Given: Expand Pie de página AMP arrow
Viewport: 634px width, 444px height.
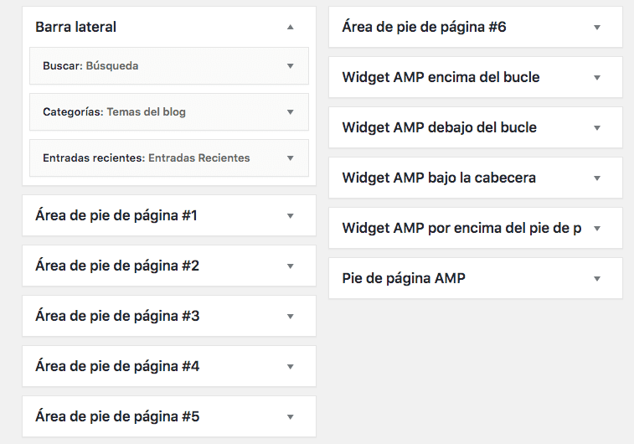Looking at the screenshot, I should 597,278.
